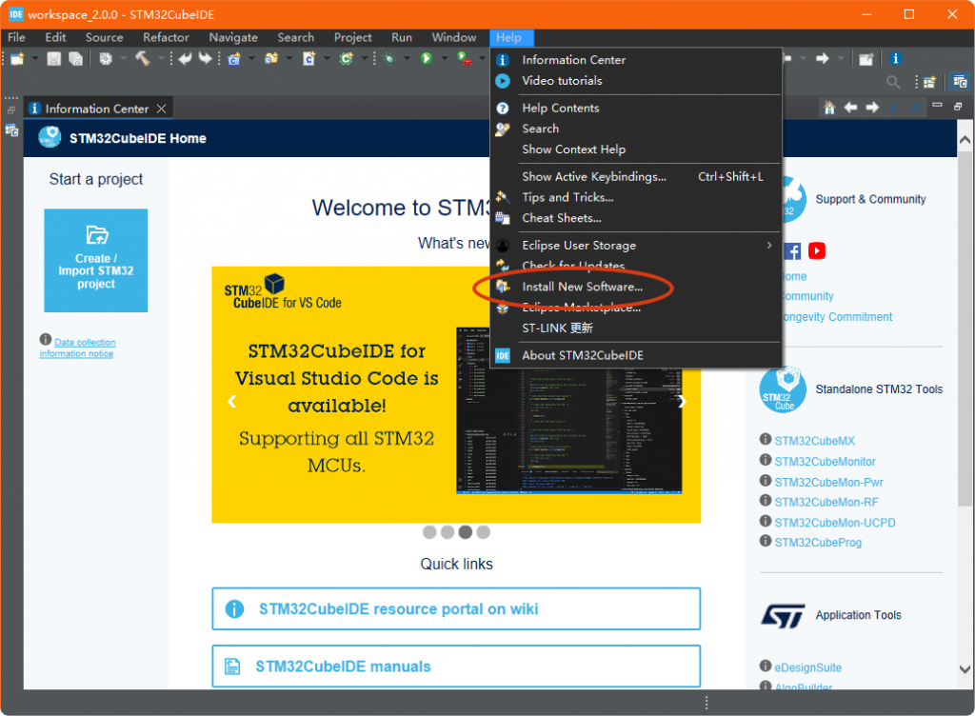Viewport: 975px width, 716px height.
Task: Click the Save icon in toolbar
Action: tap(54, 59)
